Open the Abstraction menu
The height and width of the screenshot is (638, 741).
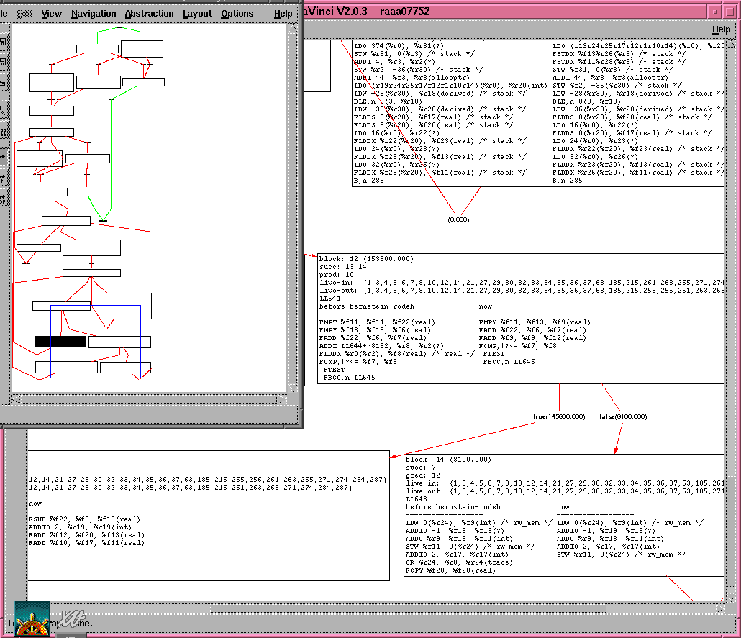click(x=149, y=14)
